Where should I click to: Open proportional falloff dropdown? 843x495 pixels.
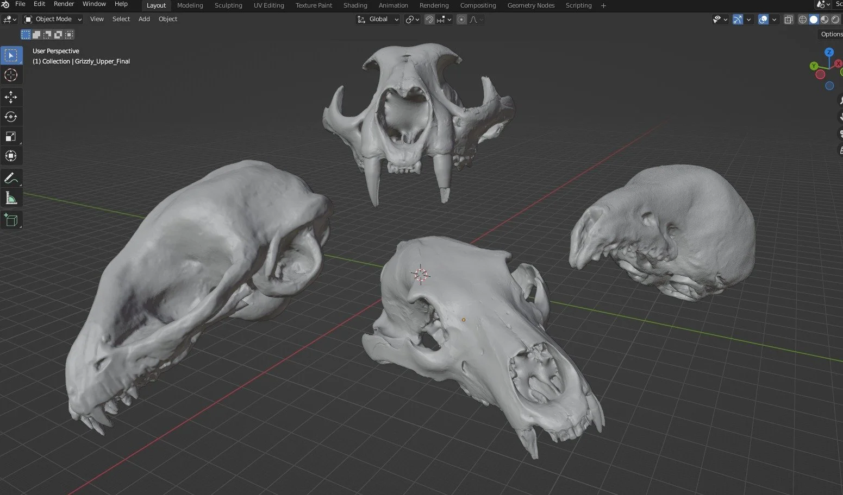(x=476, y=20)
